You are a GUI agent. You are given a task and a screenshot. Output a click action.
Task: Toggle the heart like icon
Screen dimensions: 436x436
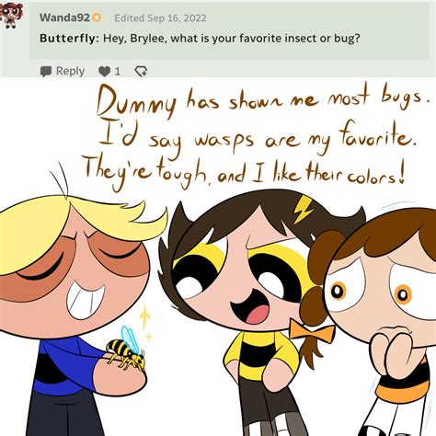[105, 72]
